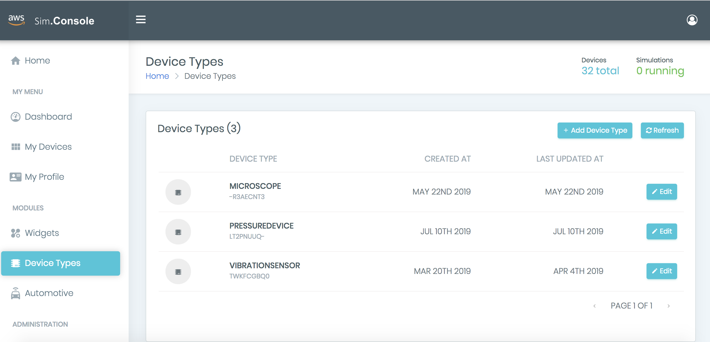Click the MICROSCOPE row chip icon
This screenshot has width=710, height=342.
[x=178, y=192]
